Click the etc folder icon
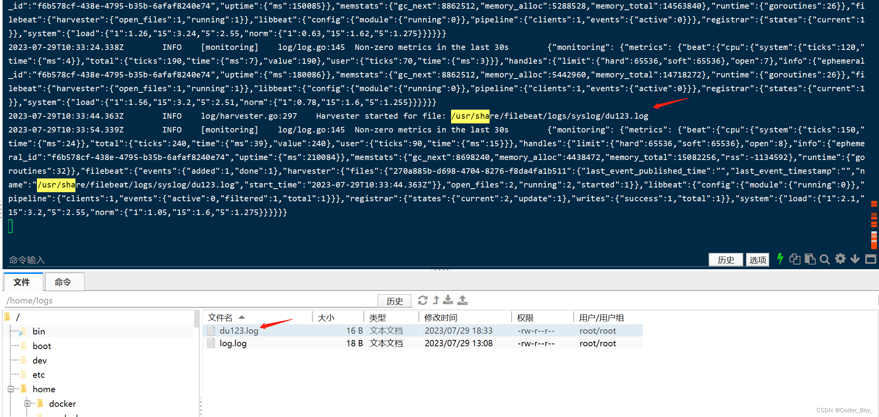 pos(24,375)
